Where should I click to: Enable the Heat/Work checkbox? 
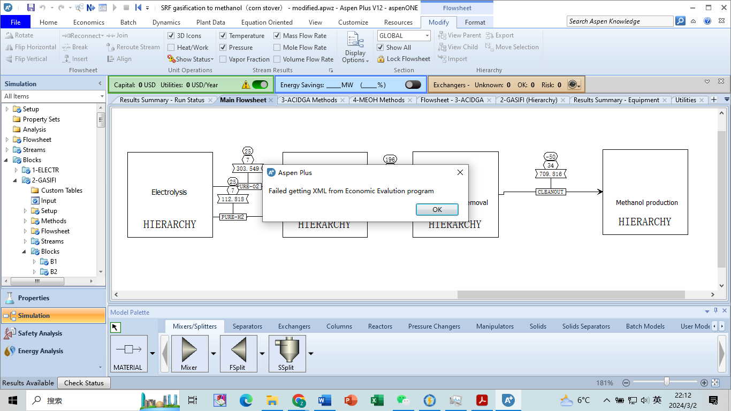point(171,48)
